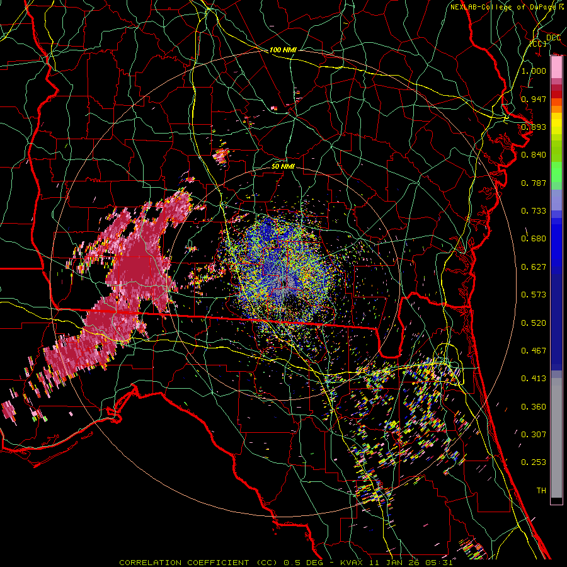Viewport: 567px width, 567px height.
Task: Click the TH threshold label in legend
Action: (x=541, y=491)
